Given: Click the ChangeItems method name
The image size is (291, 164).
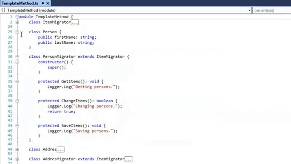Looking at the screenshot, I should pyautogui.click(x=74, y=101).
